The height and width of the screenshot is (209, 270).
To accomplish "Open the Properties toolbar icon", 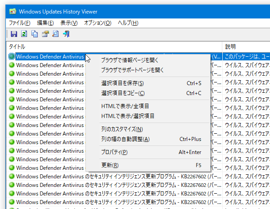I will pyautogui.click(x=45, y=34).
